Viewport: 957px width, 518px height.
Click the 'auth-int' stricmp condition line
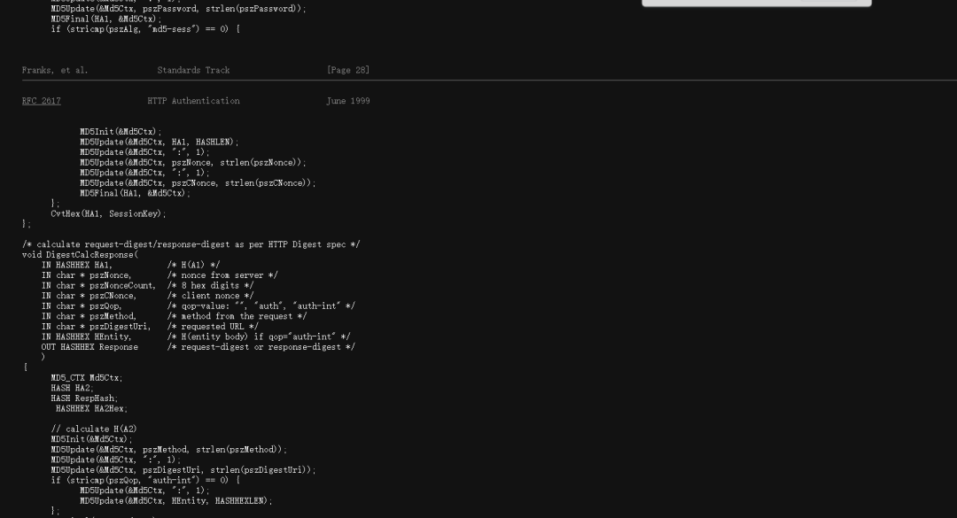point(144,481)
